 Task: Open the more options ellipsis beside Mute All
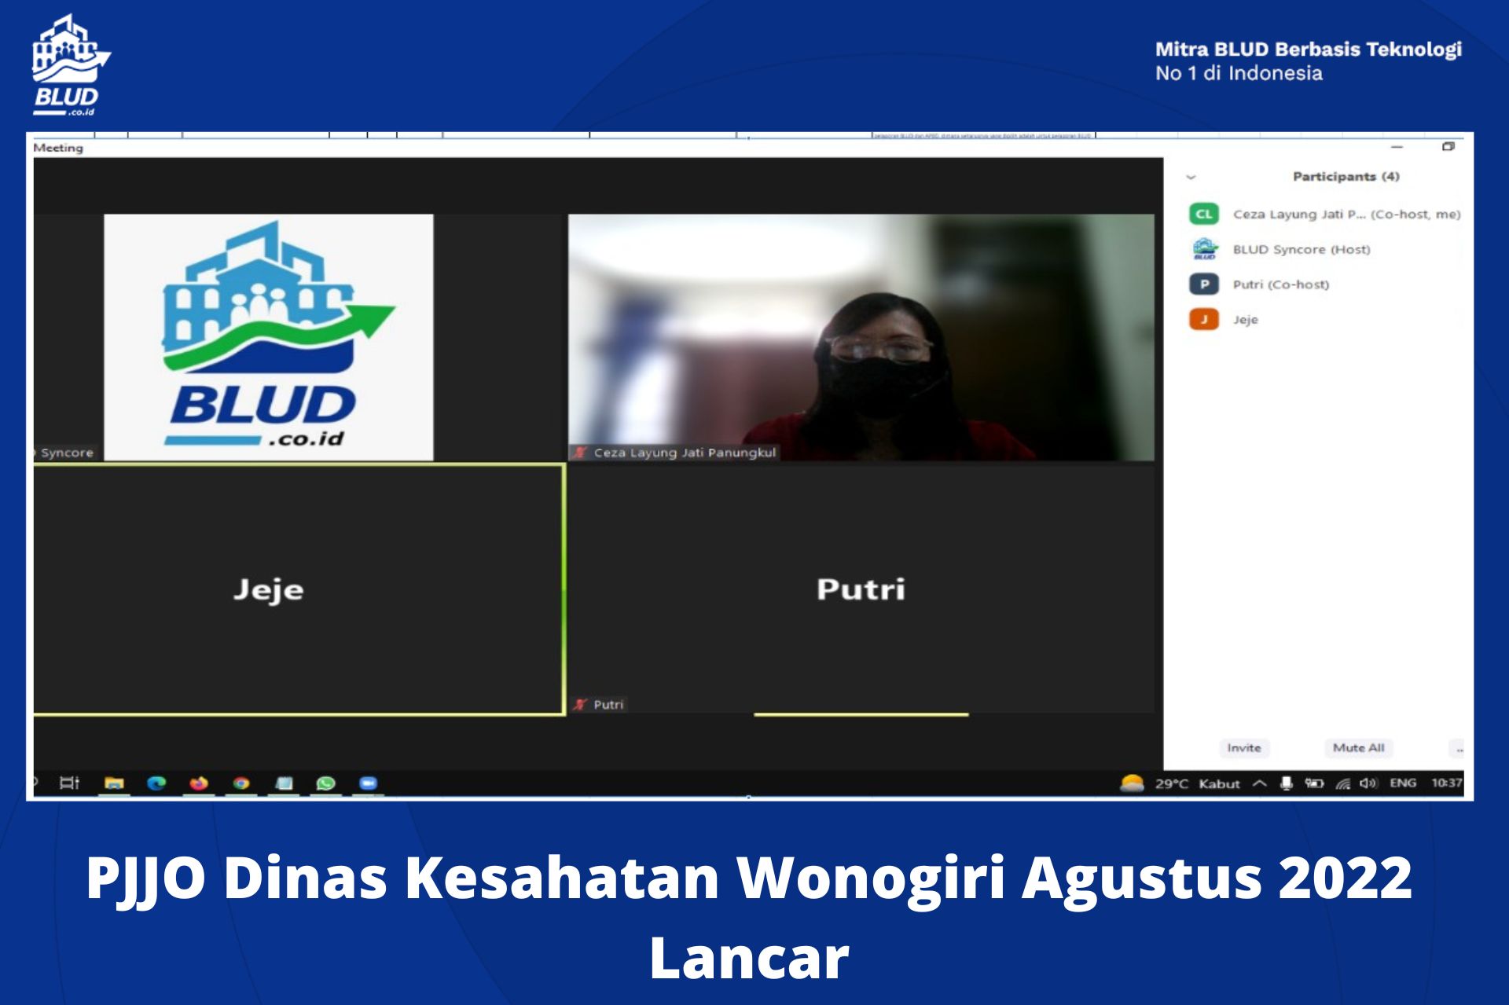pos(1459,748)
